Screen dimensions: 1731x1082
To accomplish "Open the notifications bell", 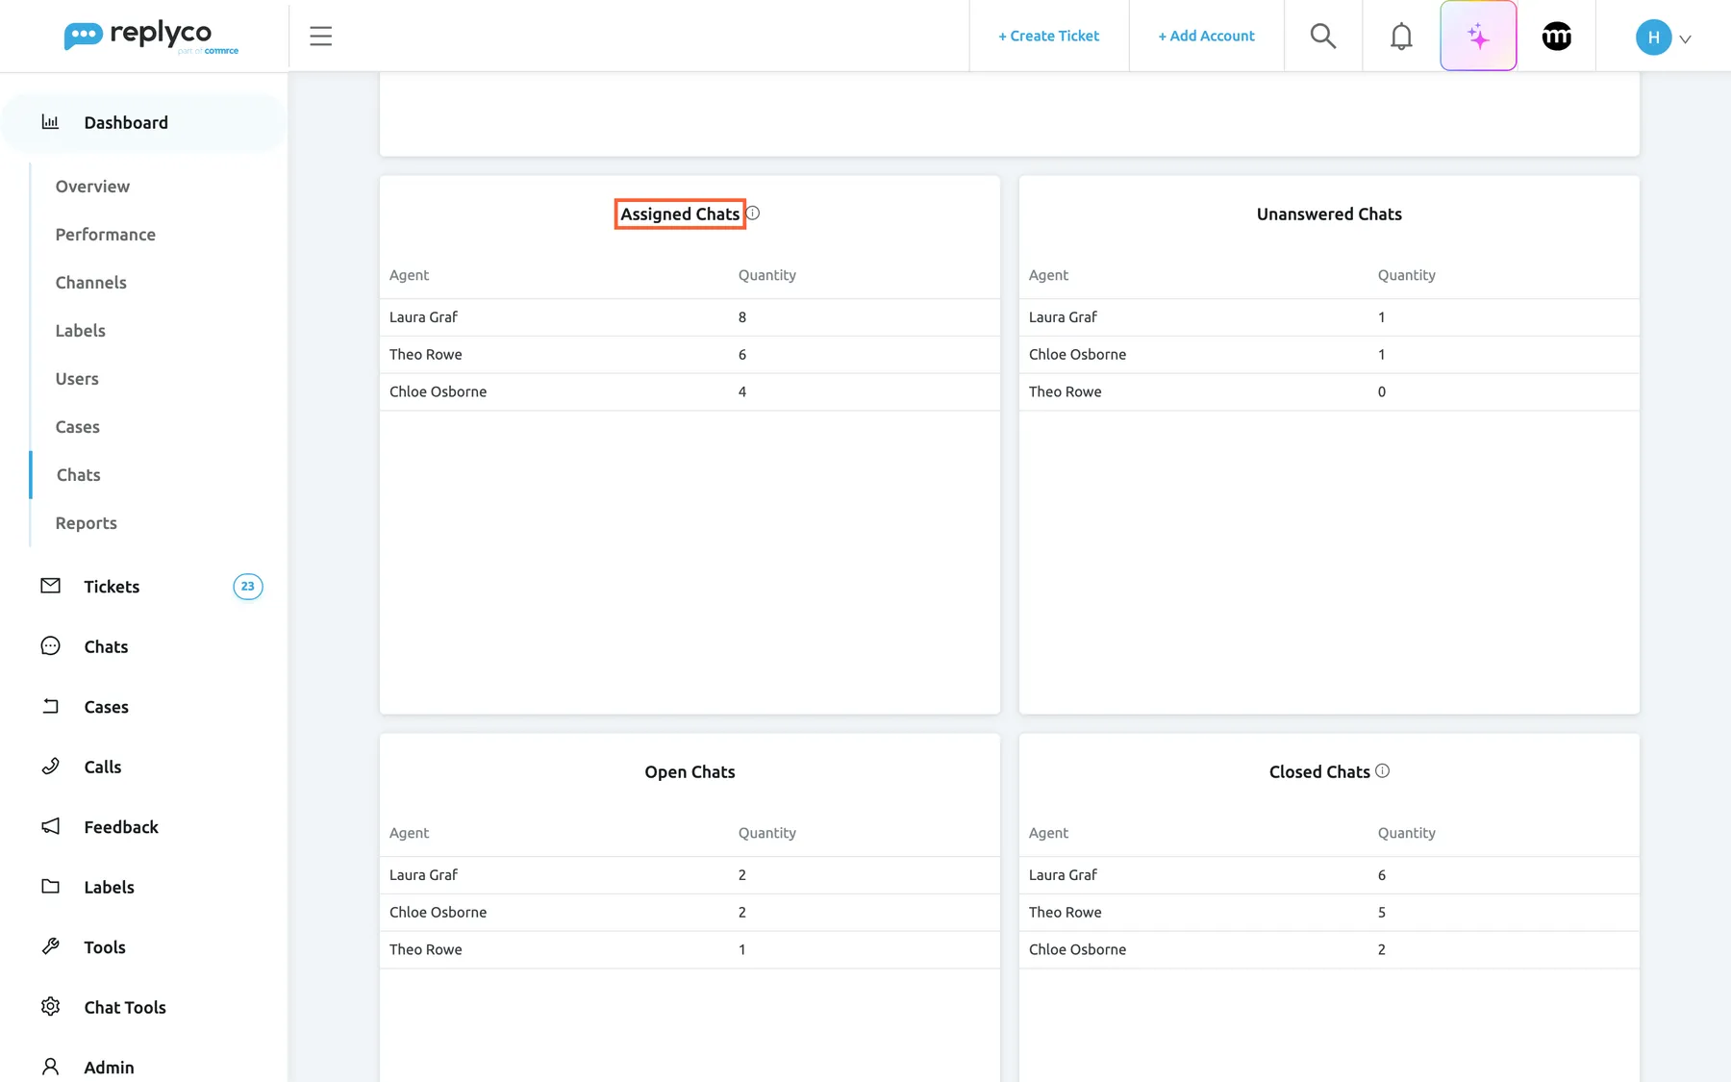I will (1401, 37).
